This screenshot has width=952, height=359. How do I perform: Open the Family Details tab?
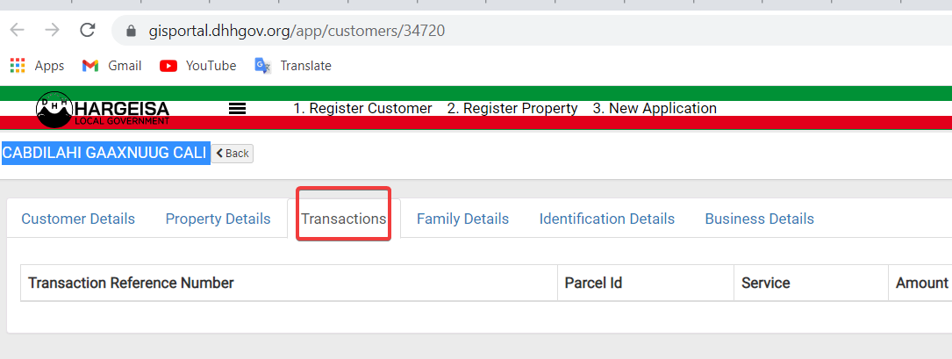(x=462, y=219)
